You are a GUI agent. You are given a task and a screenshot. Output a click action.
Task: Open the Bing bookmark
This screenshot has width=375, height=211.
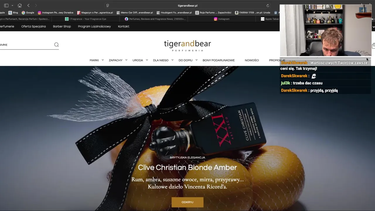click(x=13, y=13)
